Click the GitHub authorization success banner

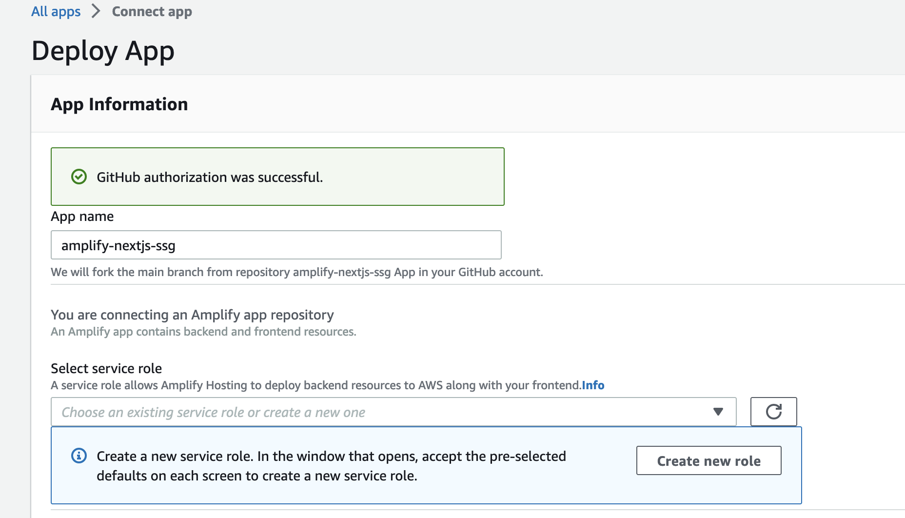pyautogui.click(x=277, y=177)
